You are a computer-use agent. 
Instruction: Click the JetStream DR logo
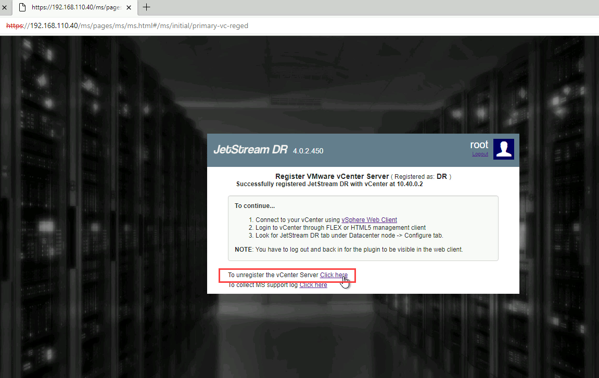click(x=250, y=150)
